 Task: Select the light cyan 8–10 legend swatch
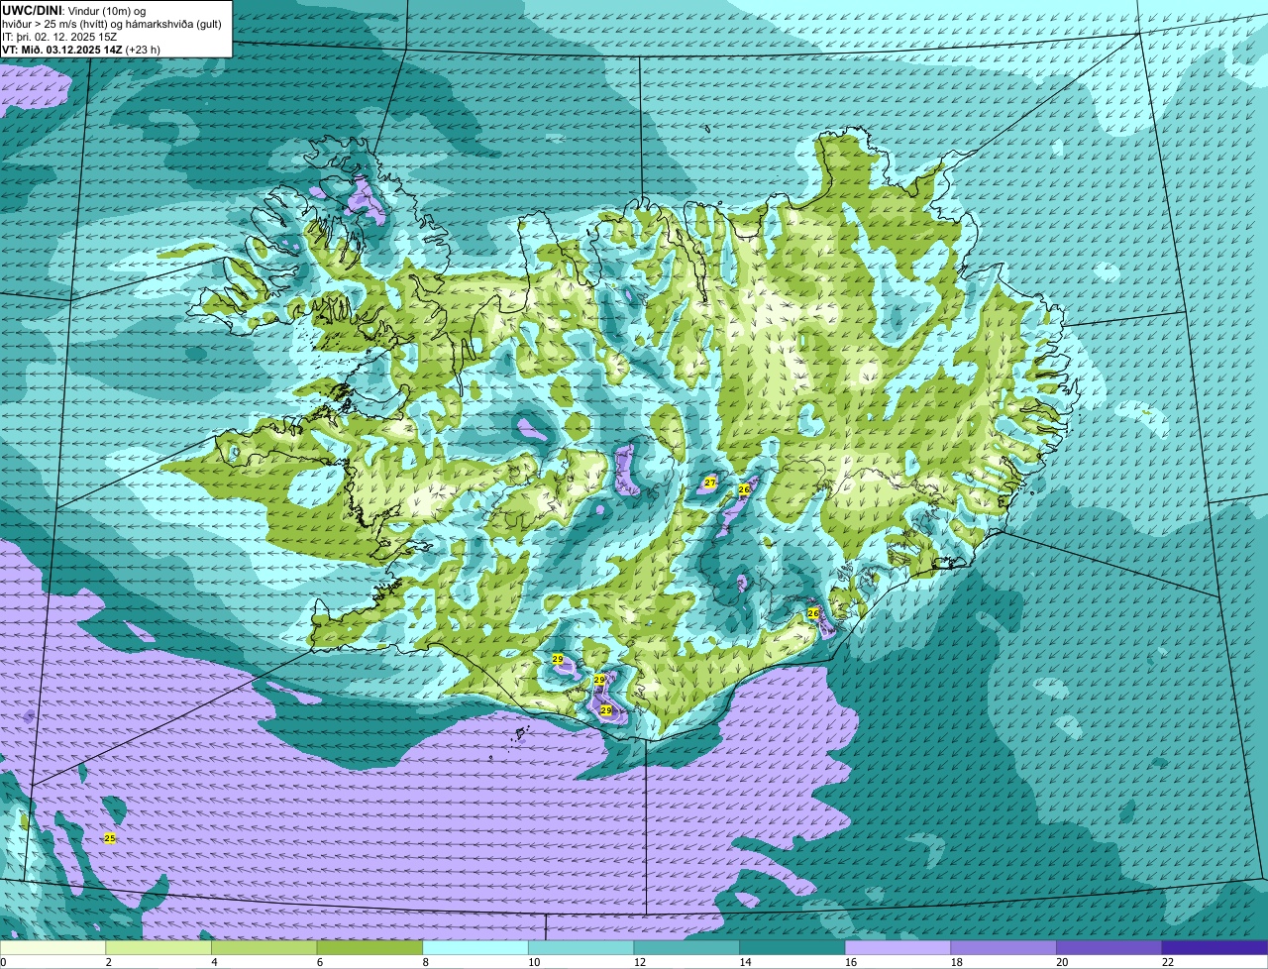click(475, 947)
